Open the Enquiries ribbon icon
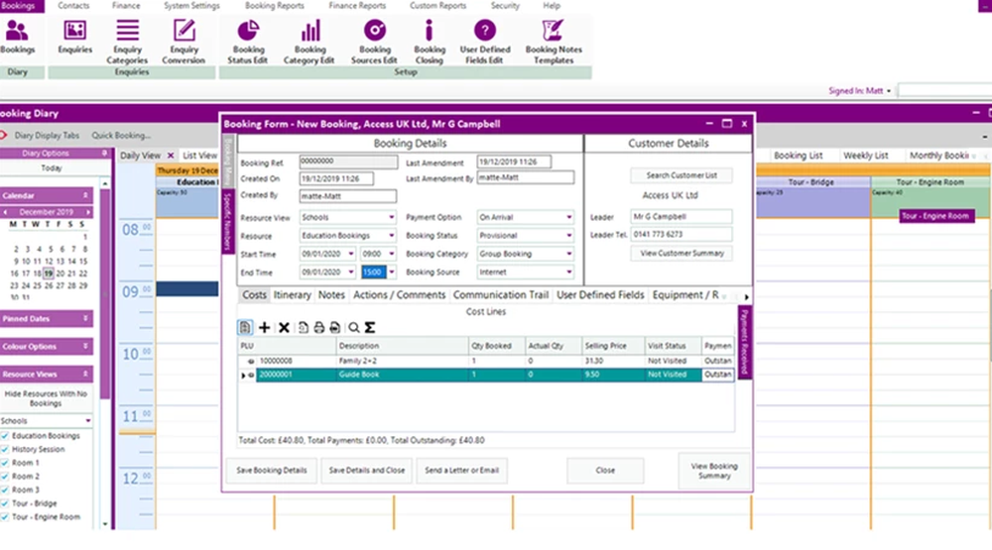Screen dimensions: 992x550 coord(74,37)
